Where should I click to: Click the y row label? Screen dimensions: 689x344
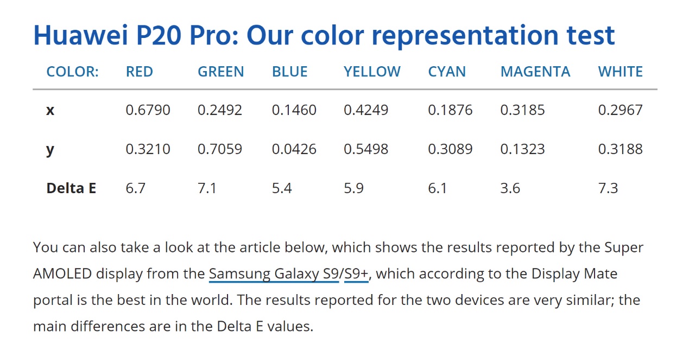coord(50,150)
